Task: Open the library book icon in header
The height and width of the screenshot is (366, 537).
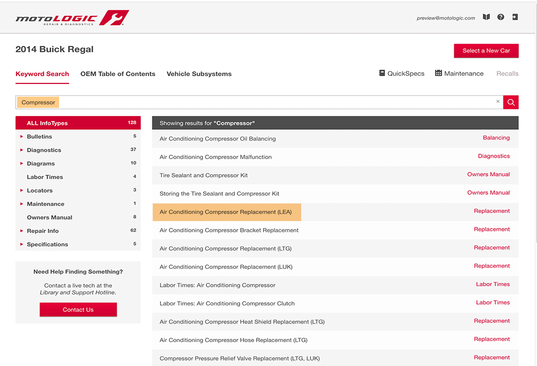Action: [x=486, y=17]
